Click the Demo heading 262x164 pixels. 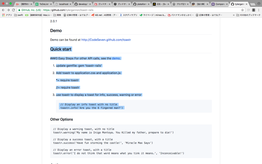[x=56, y=31]
